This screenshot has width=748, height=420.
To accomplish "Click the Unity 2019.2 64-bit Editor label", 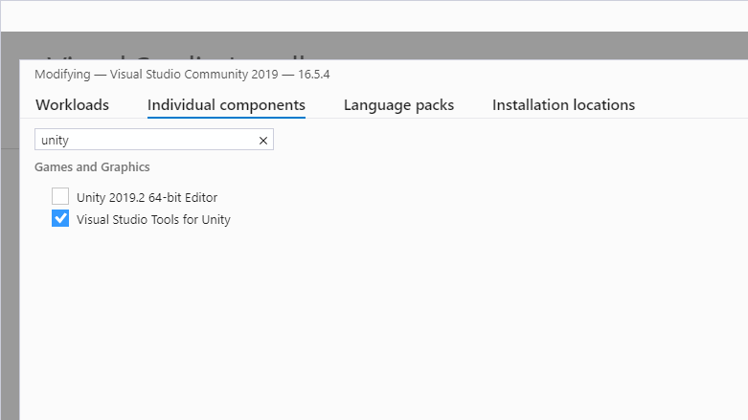I will coord(147,197).
